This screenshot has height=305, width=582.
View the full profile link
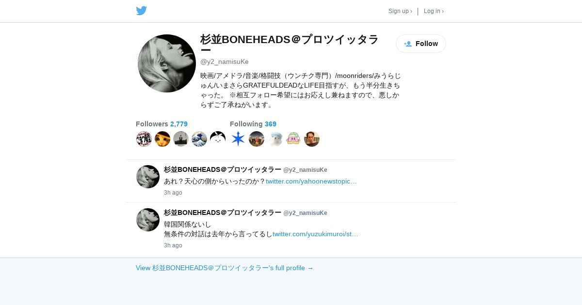coord(225,268)
